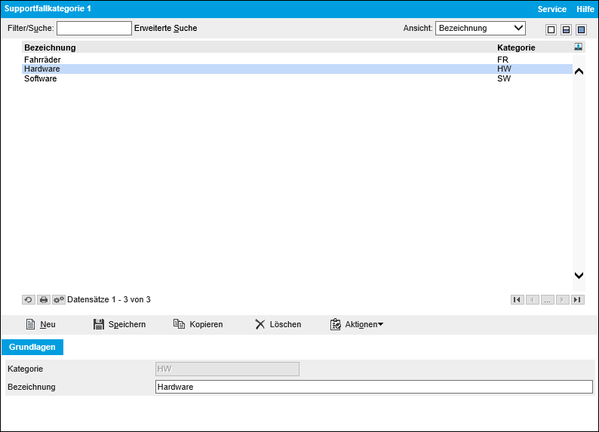The height and width of the screenshot is (432, 599).
Task: Select the Grundlagen tab
Action: 33,347
